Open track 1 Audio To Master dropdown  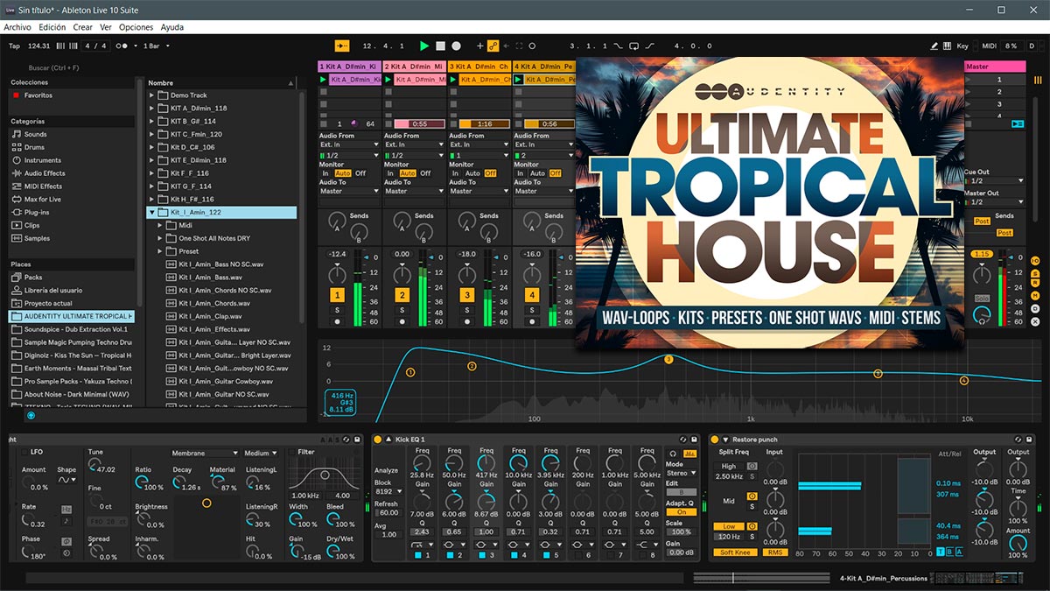pyautogui.click(x=350, y=191)
